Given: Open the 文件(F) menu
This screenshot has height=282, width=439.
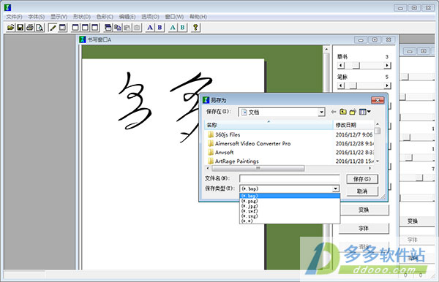Looking at the screenshot, I should tap(14, 17).
